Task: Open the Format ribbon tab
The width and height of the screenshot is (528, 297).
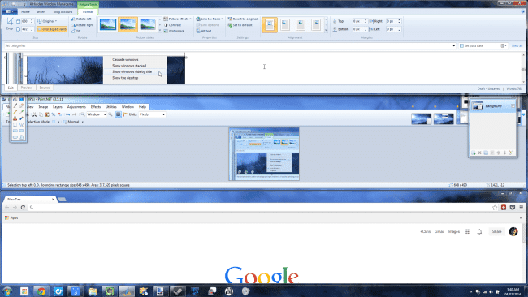Action: (88, 12)
